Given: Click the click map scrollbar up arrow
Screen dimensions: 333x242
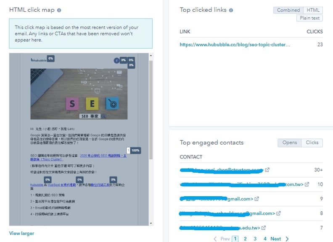Looking at the screenshot, I should tap(151, 56).
